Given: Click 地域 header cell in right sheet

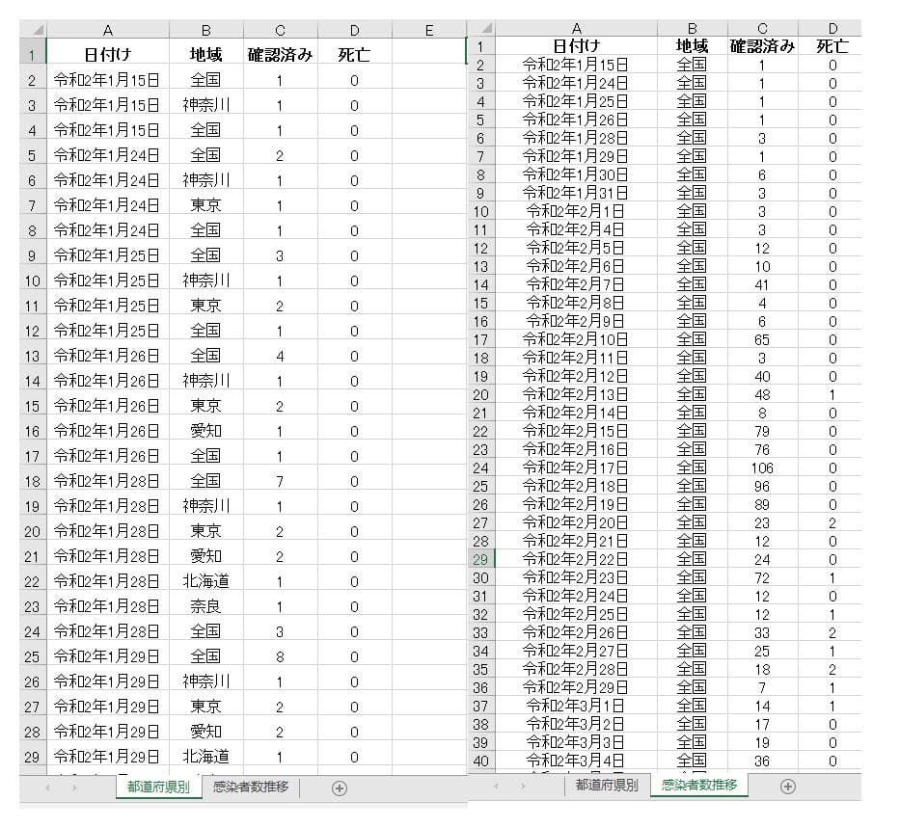Looking at the screenshot, I should (x=693, y=46).
